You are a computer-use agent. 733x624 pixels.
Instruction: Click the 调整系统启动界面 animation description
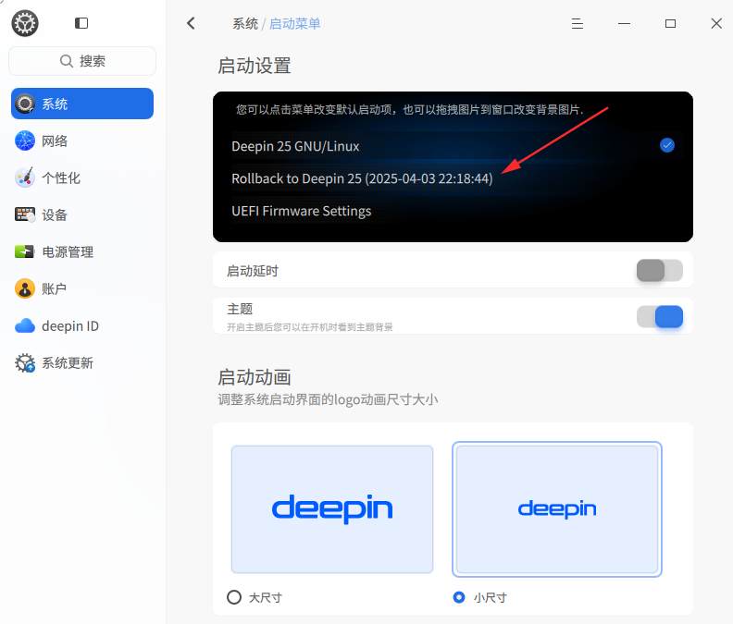click(x=328, y=399)
